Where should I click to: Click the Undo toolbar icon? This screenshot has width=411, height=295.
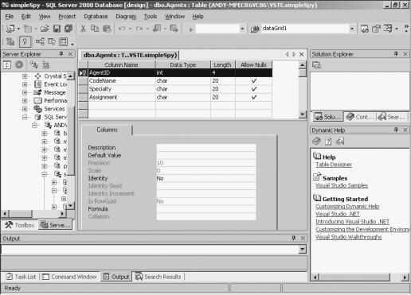point(122,29)
